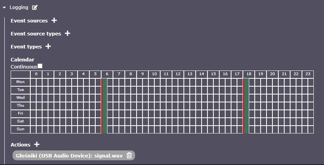Click the hour 12 column header
The height and width of the screenshot is (165, 324).
pyautogui.click(x=178, y=74)
